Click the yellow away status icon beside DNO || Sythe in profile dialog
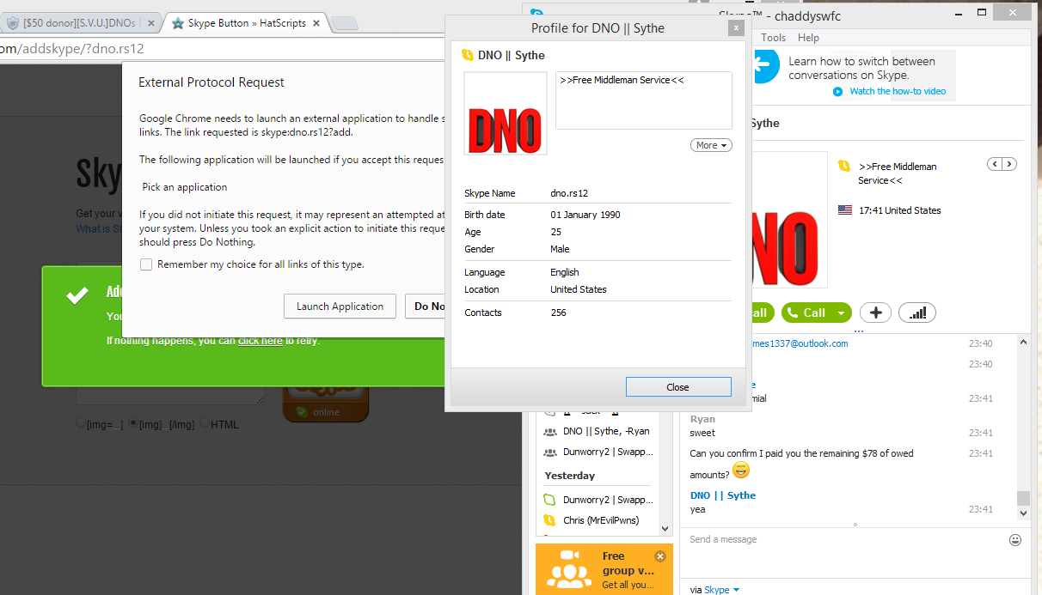Viewport: 1042px width, 595px height. 468,55
